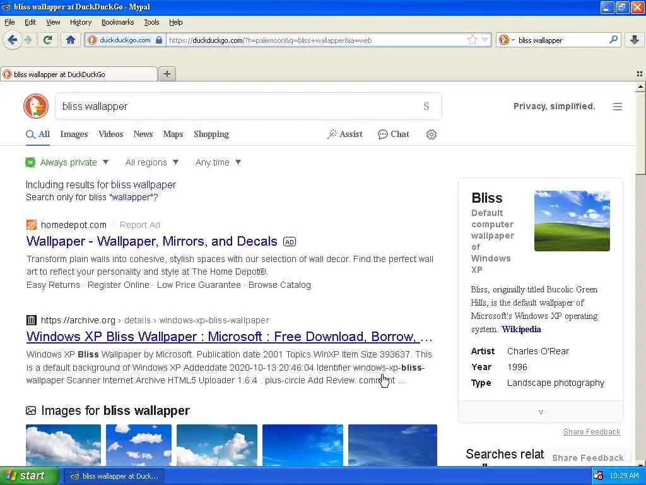Click the taskbar clock 10:29 AM
The image size is (646, 485).
pos(624,476)
